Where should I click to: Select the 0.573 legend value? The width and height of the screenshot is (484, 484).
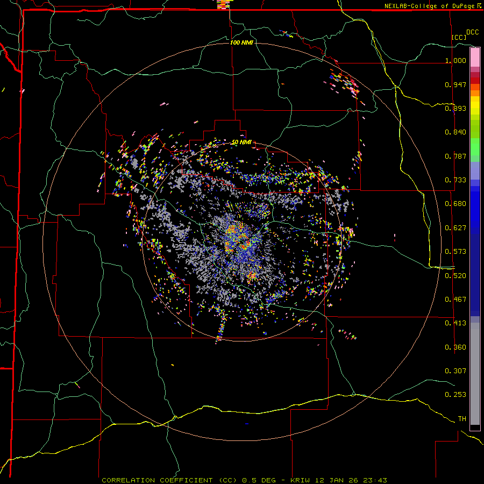(x=455, y=252)
